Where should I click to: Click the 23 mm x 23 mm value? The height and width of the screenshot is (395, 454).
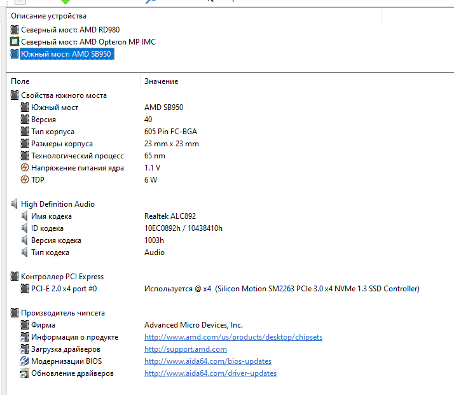(x=172, y=144)
